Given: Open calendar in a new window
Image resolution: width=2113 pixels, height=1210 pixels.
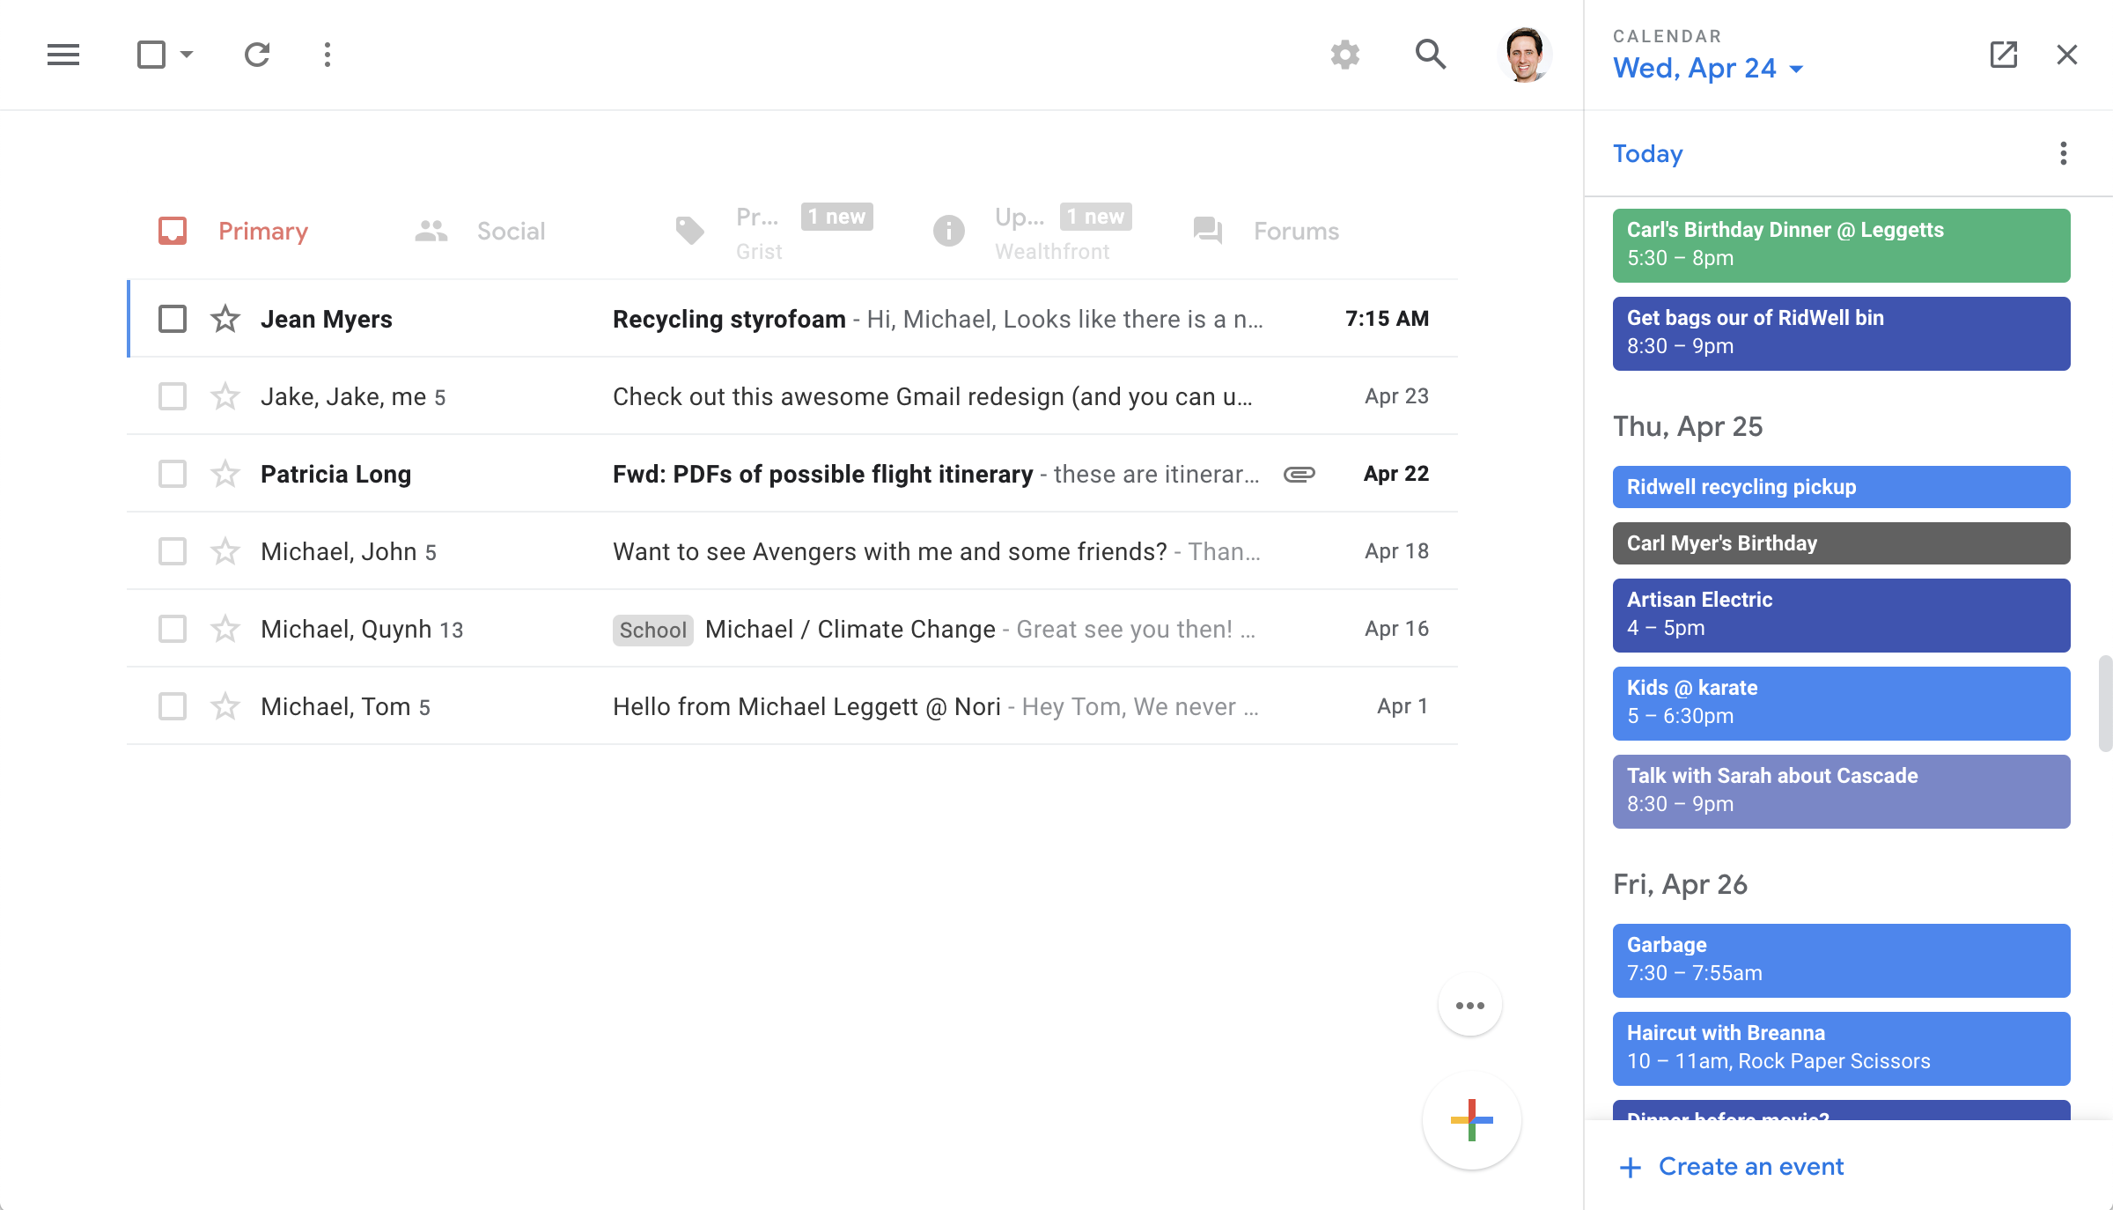Looking at the screenshot, I should tap(2004, 55).
